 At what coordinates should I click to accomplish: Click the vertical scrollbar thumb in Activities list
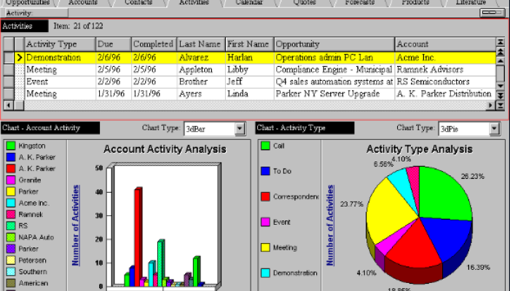501,73
